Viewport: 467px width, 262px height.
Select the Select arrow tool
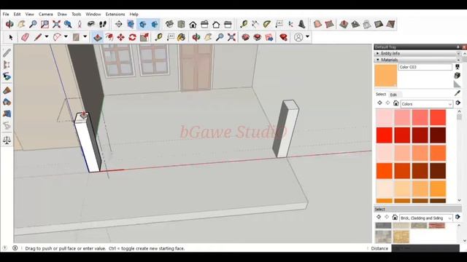[x=11, y=37]
